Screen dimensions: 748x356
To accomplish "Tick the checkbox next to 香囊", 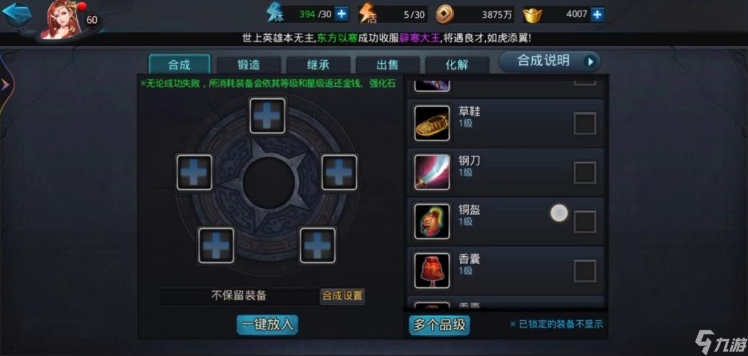I will 585,271.
